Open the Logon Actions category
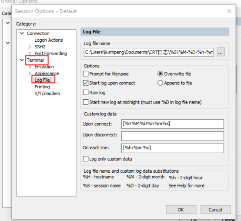This screenshot has width=241, height=221. tap(49, 40)
